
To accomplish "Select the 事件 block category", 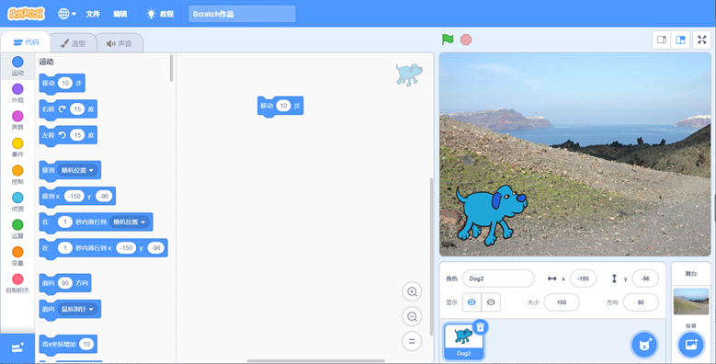I will [17, 147].
